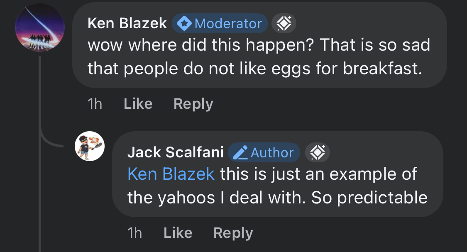Select the yahoos I deal with comment bubble
This screenshot has width=467, height=252.
pos(278,174)
